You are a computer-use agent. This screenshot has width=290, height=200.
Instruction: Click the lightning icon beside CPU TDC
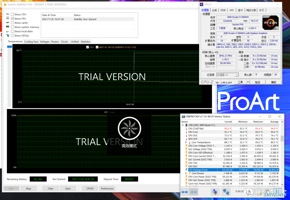[186, 163]
